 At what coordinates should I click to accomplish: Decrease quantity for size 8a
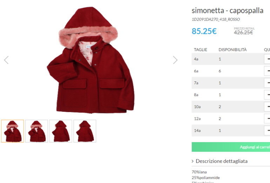pos(268,95)
